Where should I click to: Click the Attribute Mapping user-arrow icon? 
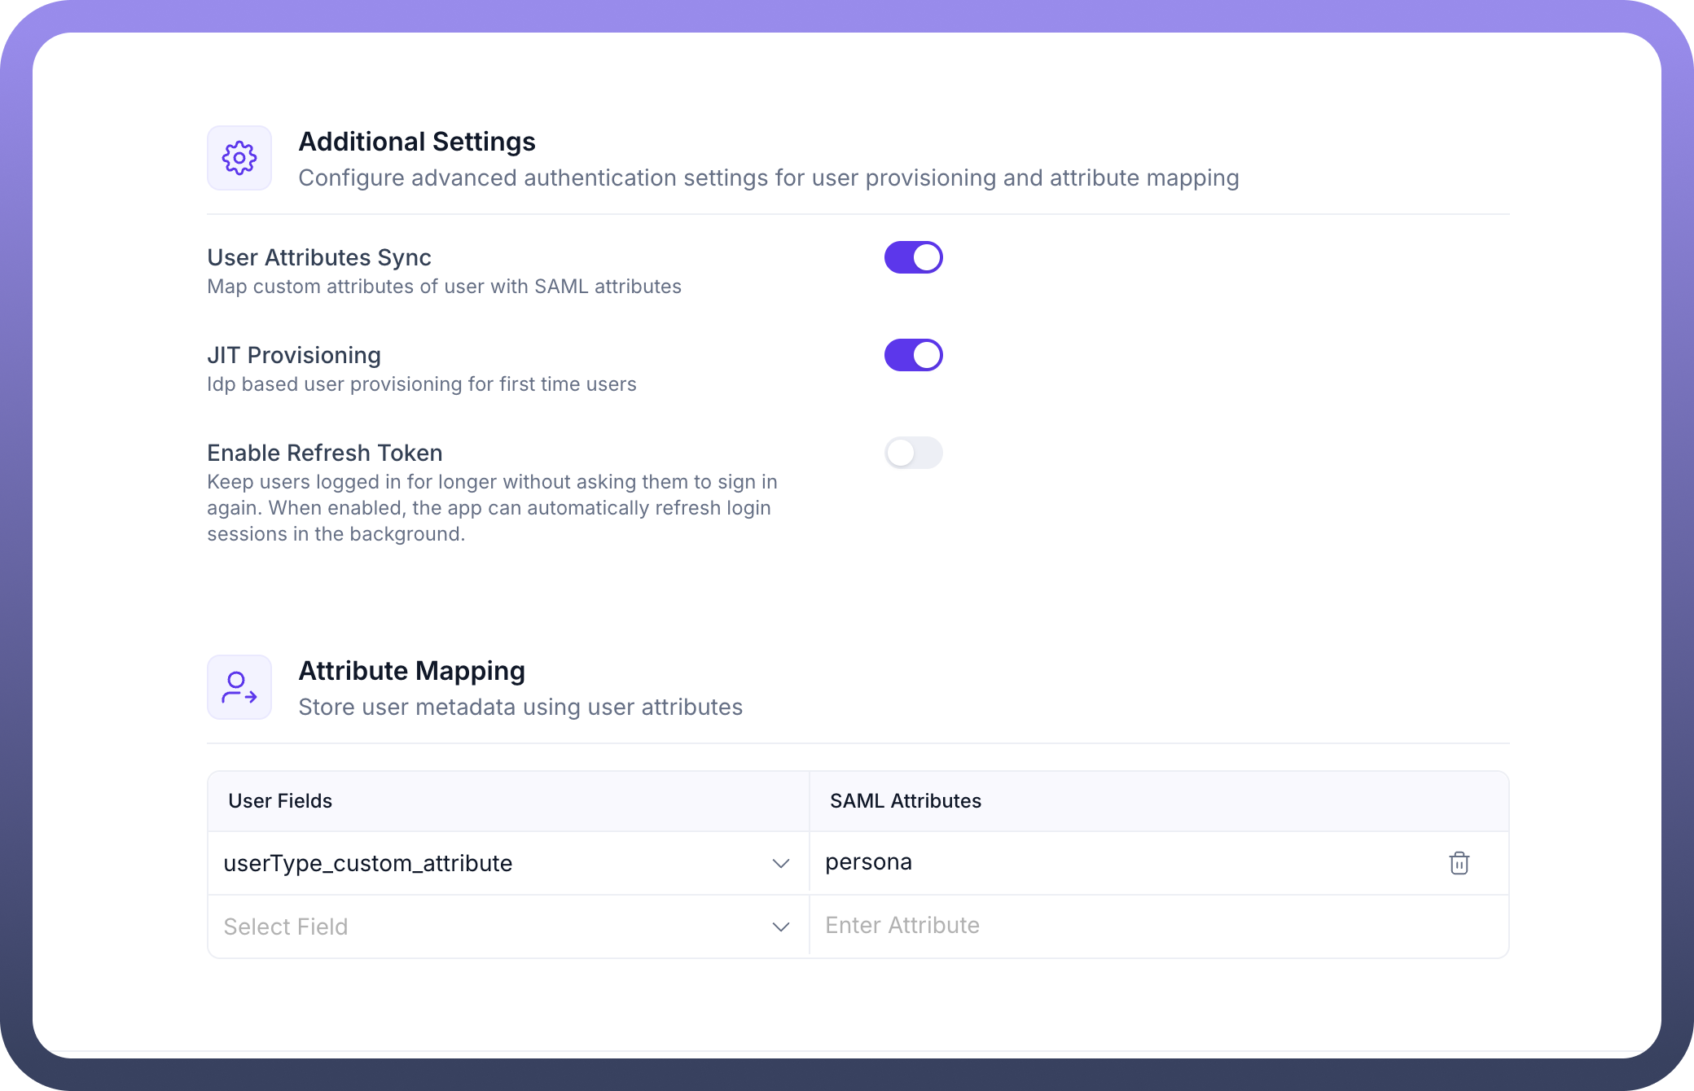(239, 687)
